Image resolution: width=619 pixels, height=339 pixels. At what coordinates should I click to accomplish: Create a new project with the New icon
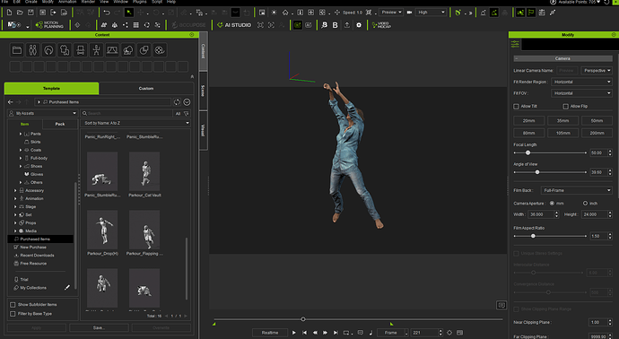click(x=10, y=13)
